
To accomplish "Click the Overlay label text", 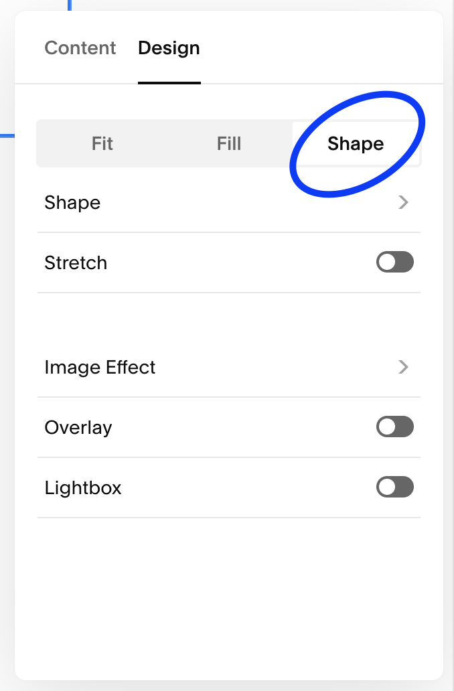I will coord(78,427).
